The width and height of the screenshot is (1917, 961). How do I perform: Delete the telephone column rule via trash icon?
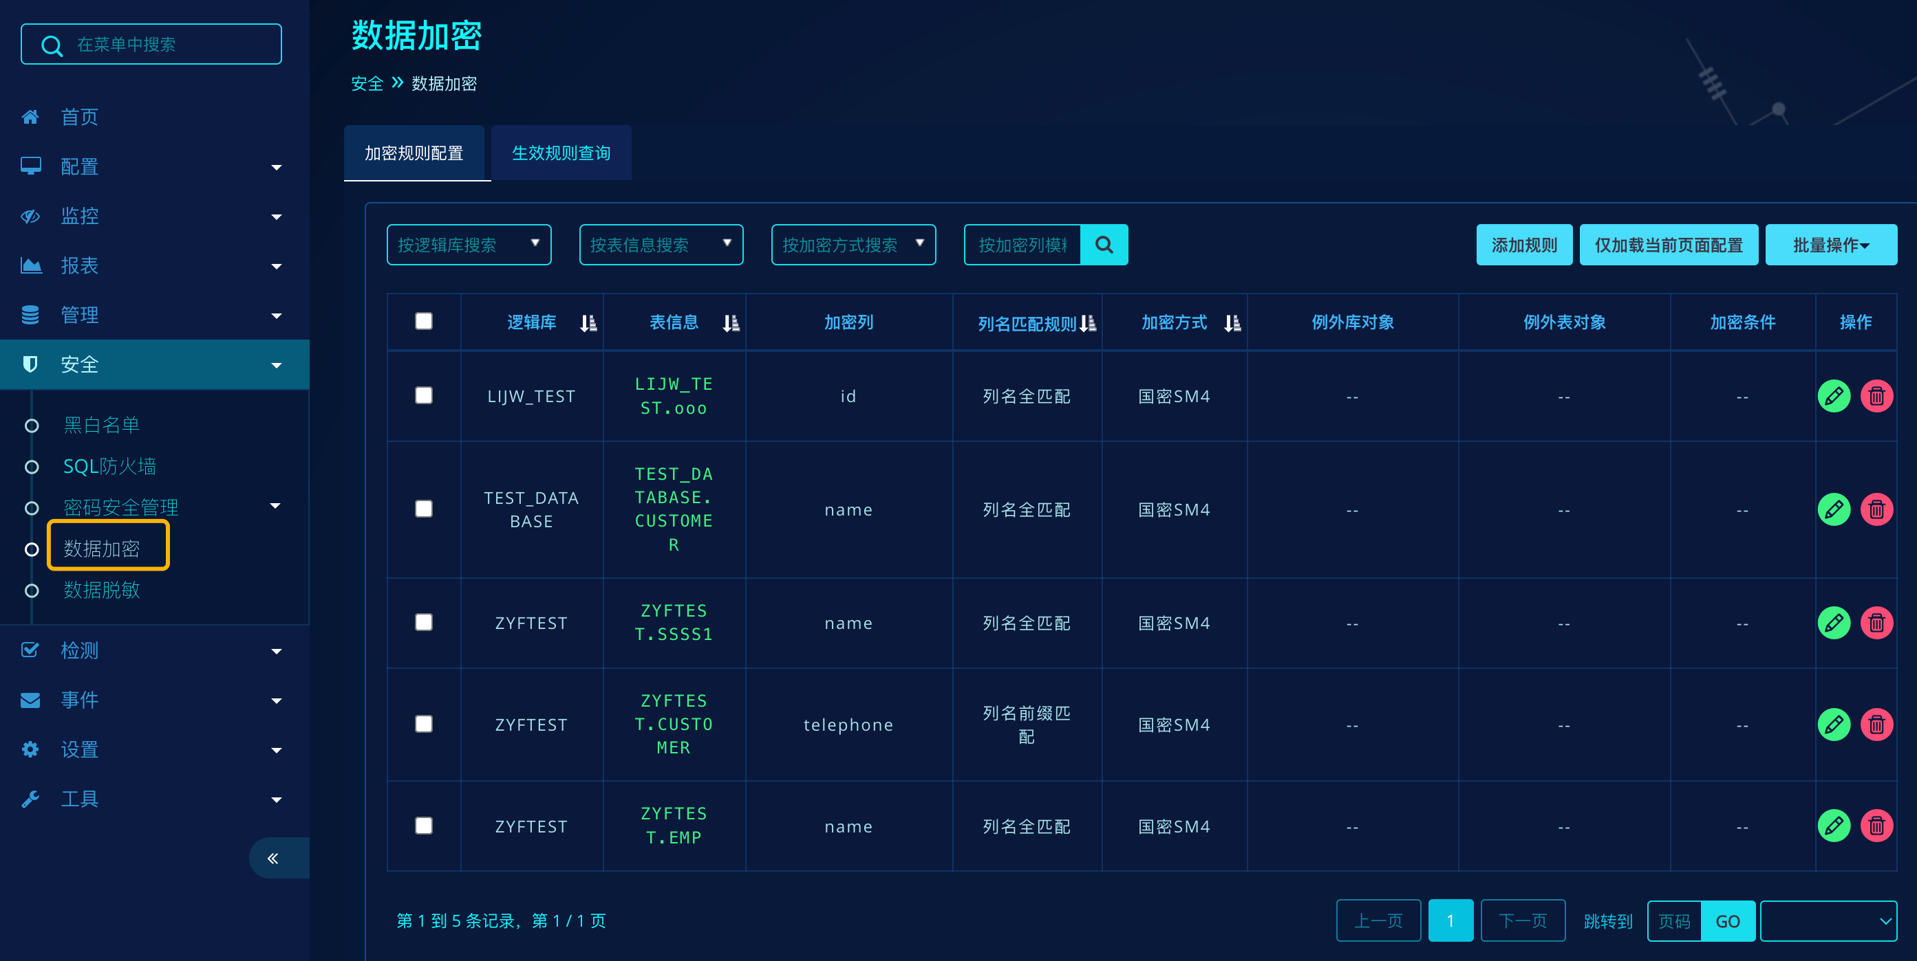tap(1876, 725)
